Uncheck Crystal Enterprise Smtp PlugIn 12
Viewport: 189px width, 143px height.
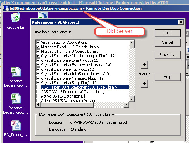pos(38,83)
